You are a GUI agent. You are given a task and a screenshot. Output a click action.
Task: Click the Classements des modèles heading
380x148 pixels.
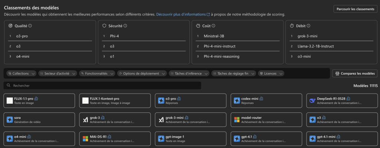coord(32,8)
